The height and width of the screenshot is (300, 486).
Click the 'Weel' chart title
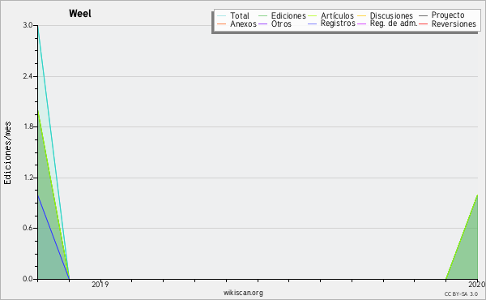pos(80,13)
